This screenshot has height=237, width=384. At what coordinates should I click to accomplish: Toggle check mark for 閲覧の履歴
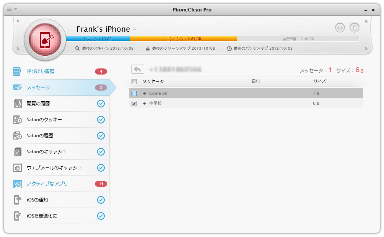pos(101,104)
